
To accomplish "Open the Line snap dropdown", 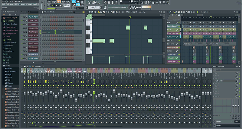I will pos(80,8).
